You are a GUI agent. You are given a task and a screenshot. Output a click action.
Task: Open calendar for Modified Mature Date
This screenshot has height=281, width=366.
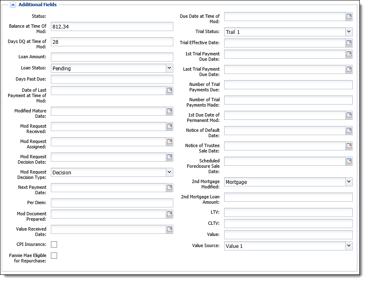[x=170, y=111]
